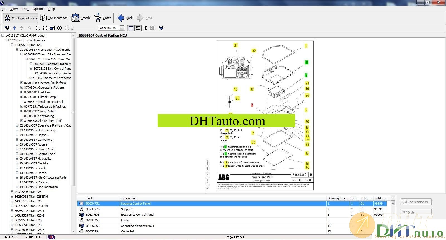Collapse the 14318117 VOLVO-RM-Product node
This screenshot has width=446, height=240.
[3, 35]
